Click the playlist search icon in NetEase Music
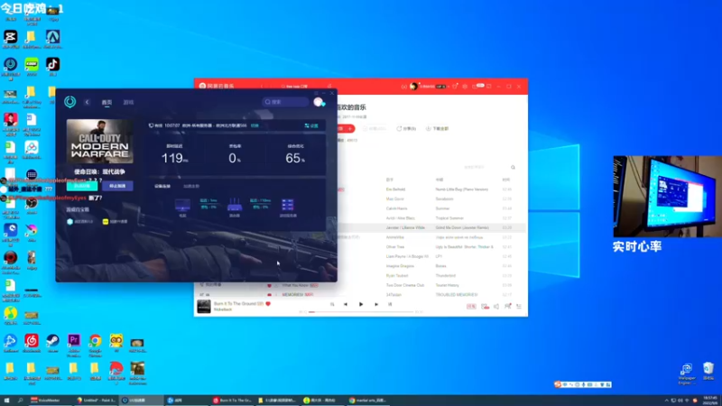 coord(513,168)
